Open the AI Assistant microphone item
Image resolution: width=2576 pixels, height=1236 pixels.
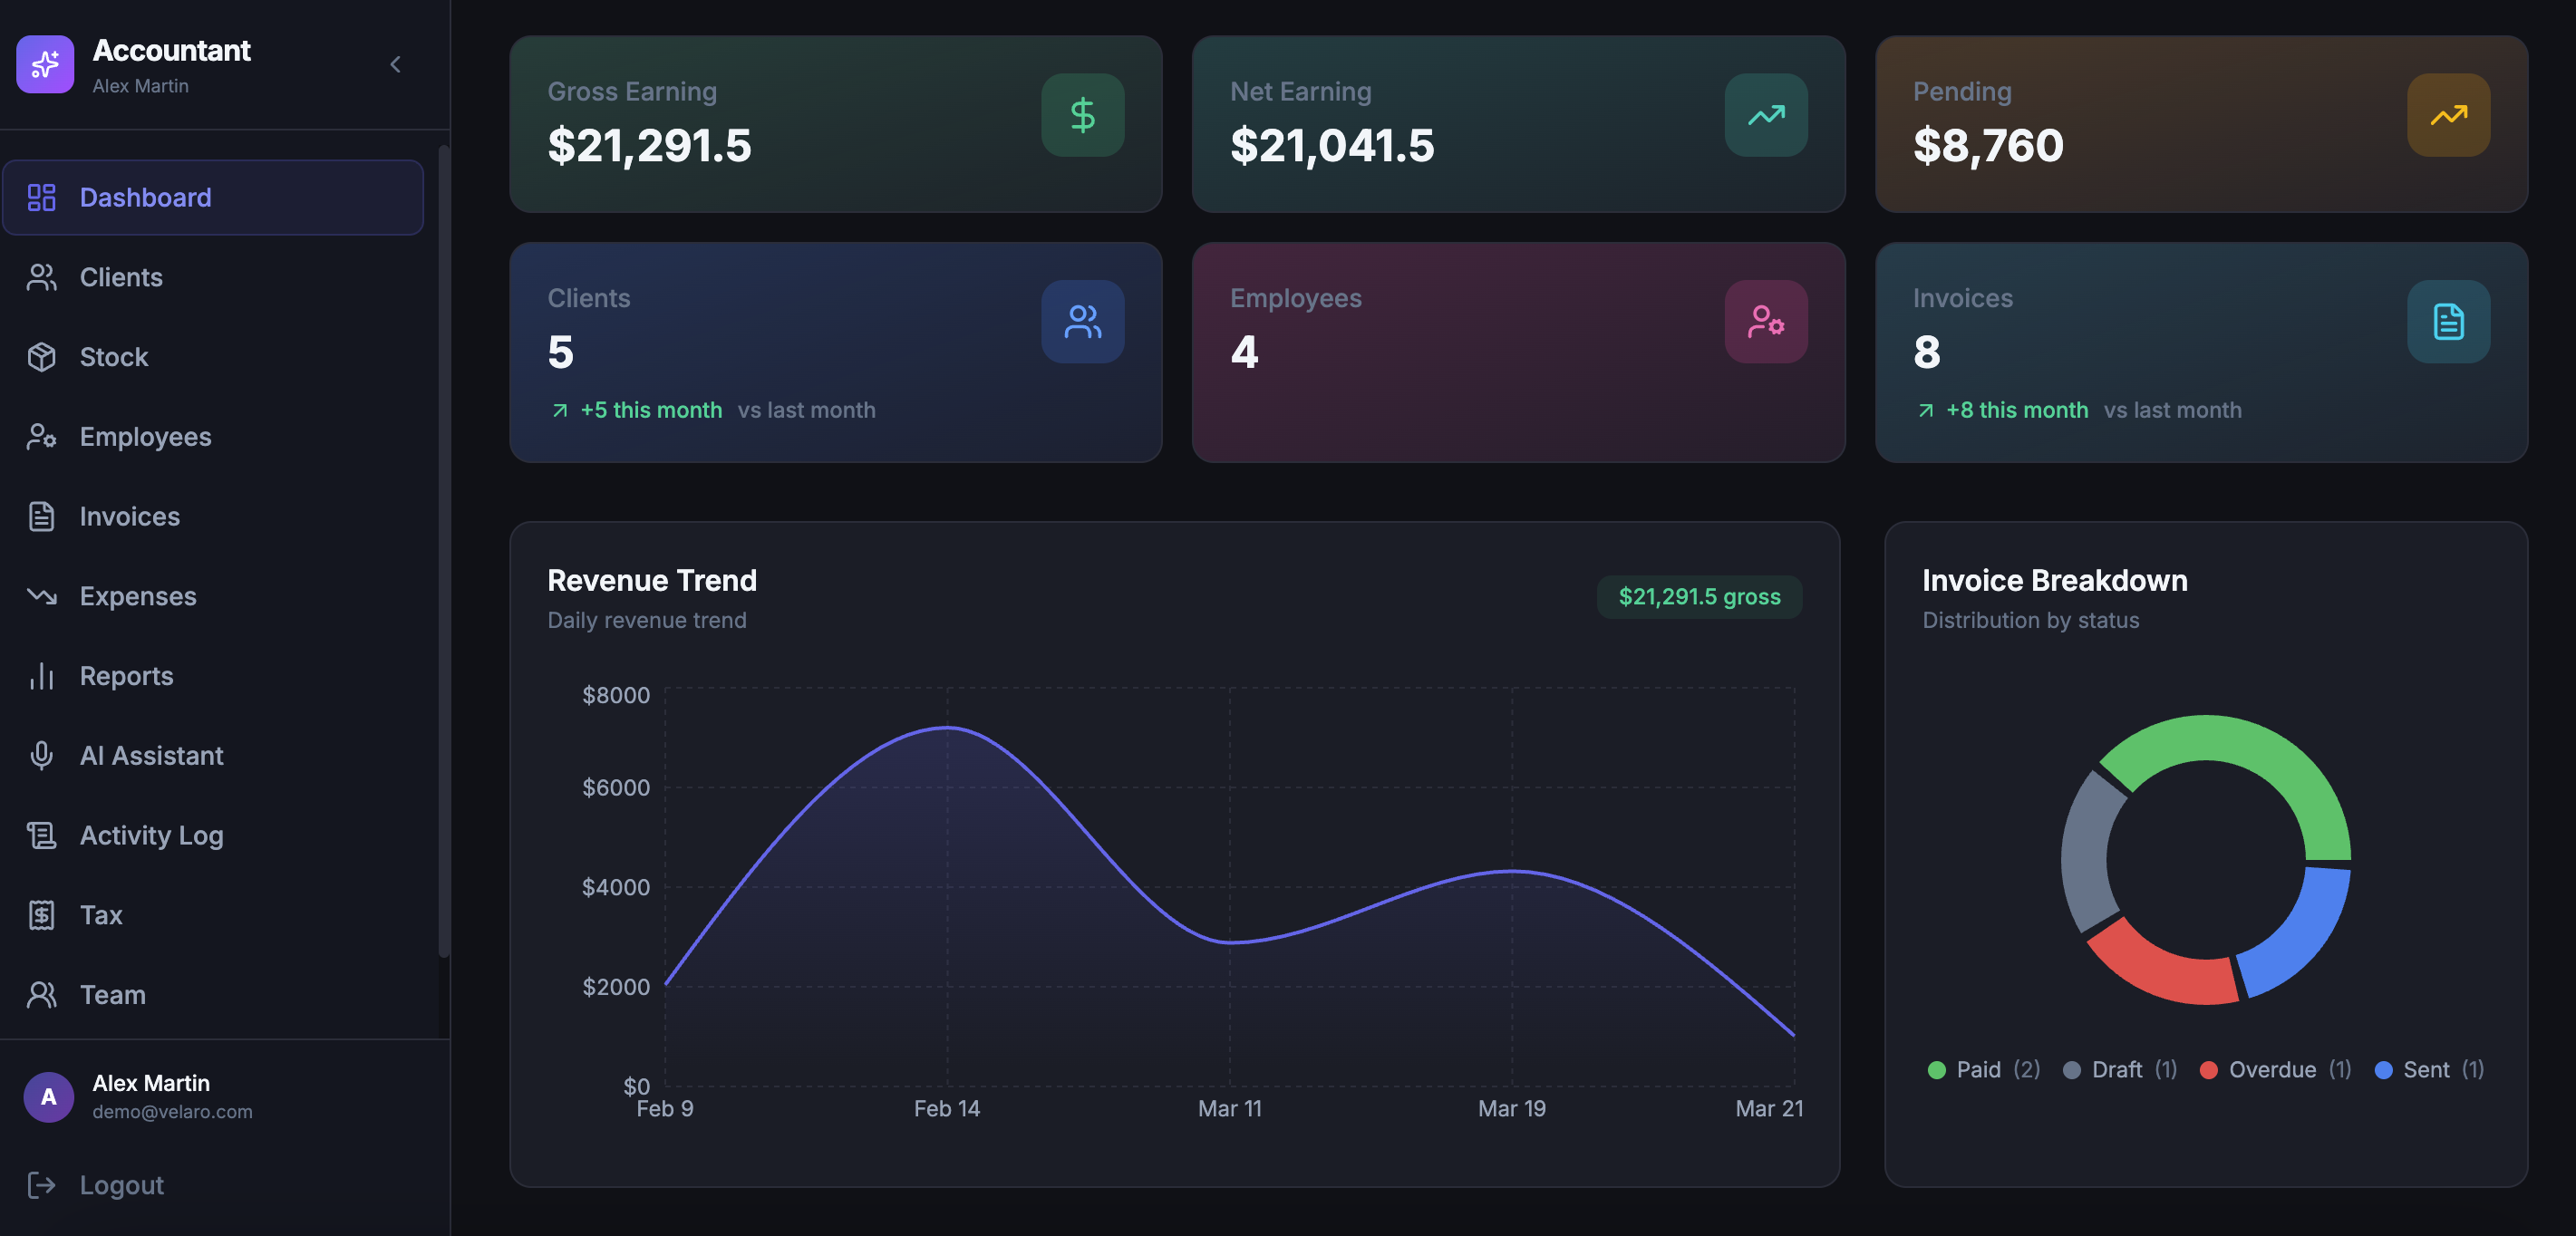[x=151, y=755]
